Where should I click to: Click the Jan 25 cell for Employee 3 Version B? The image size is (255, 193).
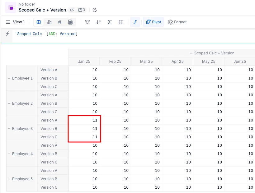click(x=84, y=129)
